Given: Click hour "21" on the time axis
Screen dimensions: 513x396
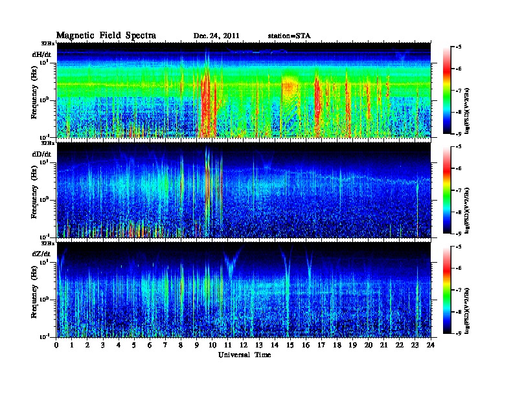Looking at the screenshot, I should tap(383, 346).
